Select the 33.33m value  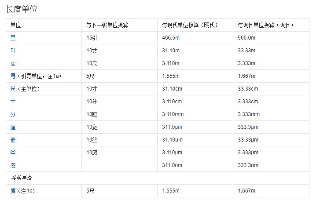[x=247, y=51]
